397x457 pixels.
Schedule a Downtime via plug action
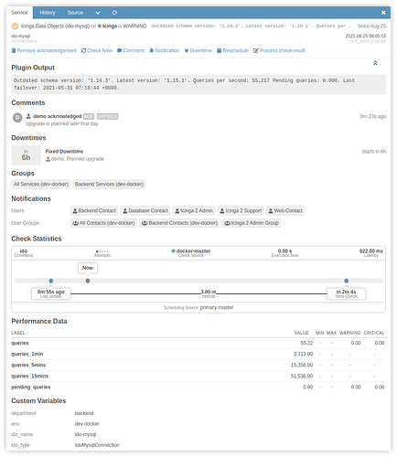point(198,50)
